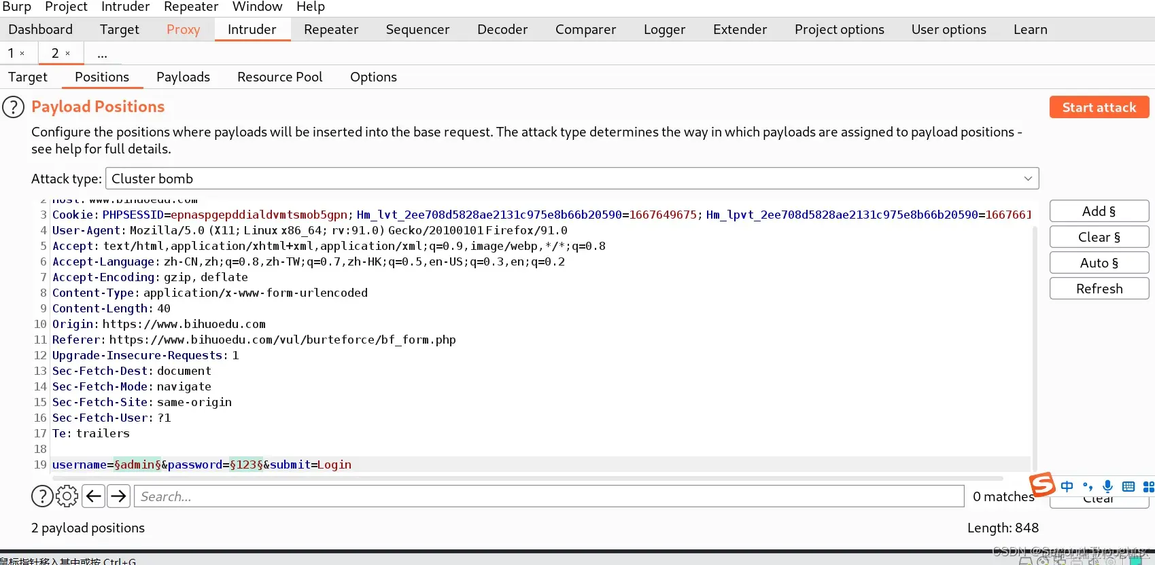Select Intruder attack tab 1
1155x565 pixels.
[x=11, y=54]
